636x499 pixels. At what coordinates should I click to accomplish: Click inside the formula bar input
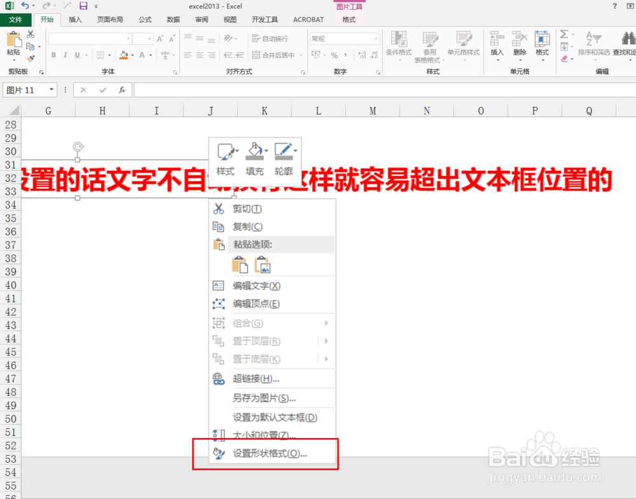[x=385, y=90]
